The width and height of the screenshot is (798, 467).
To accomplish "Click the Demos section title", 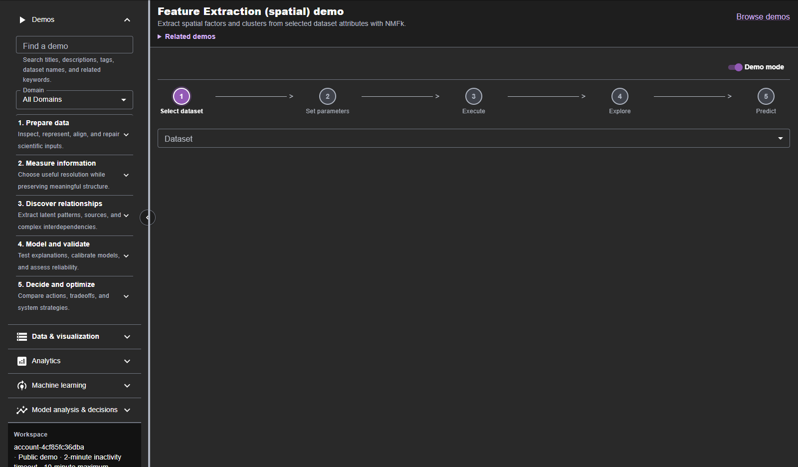I will [43, 20].
